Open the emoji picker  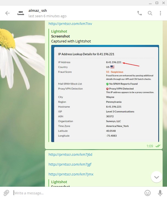coord(148,193)
